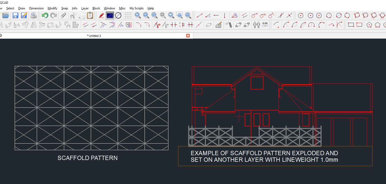Screen dimensions: 386x184
Task: Select the circle center-point tool
Action: click(301, 16)
